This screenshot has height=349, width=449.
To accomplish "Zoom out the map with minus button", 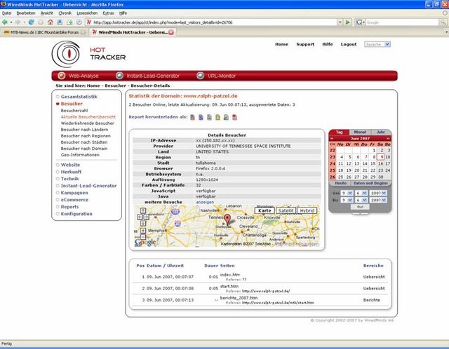I will tap(143, 237).
